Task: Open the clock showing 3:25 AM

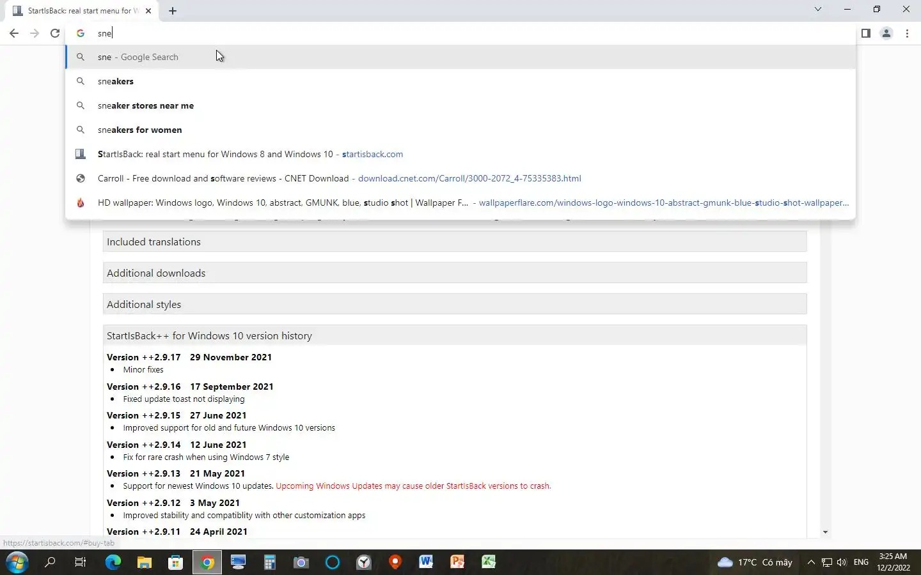Action: tap(893, 562)
